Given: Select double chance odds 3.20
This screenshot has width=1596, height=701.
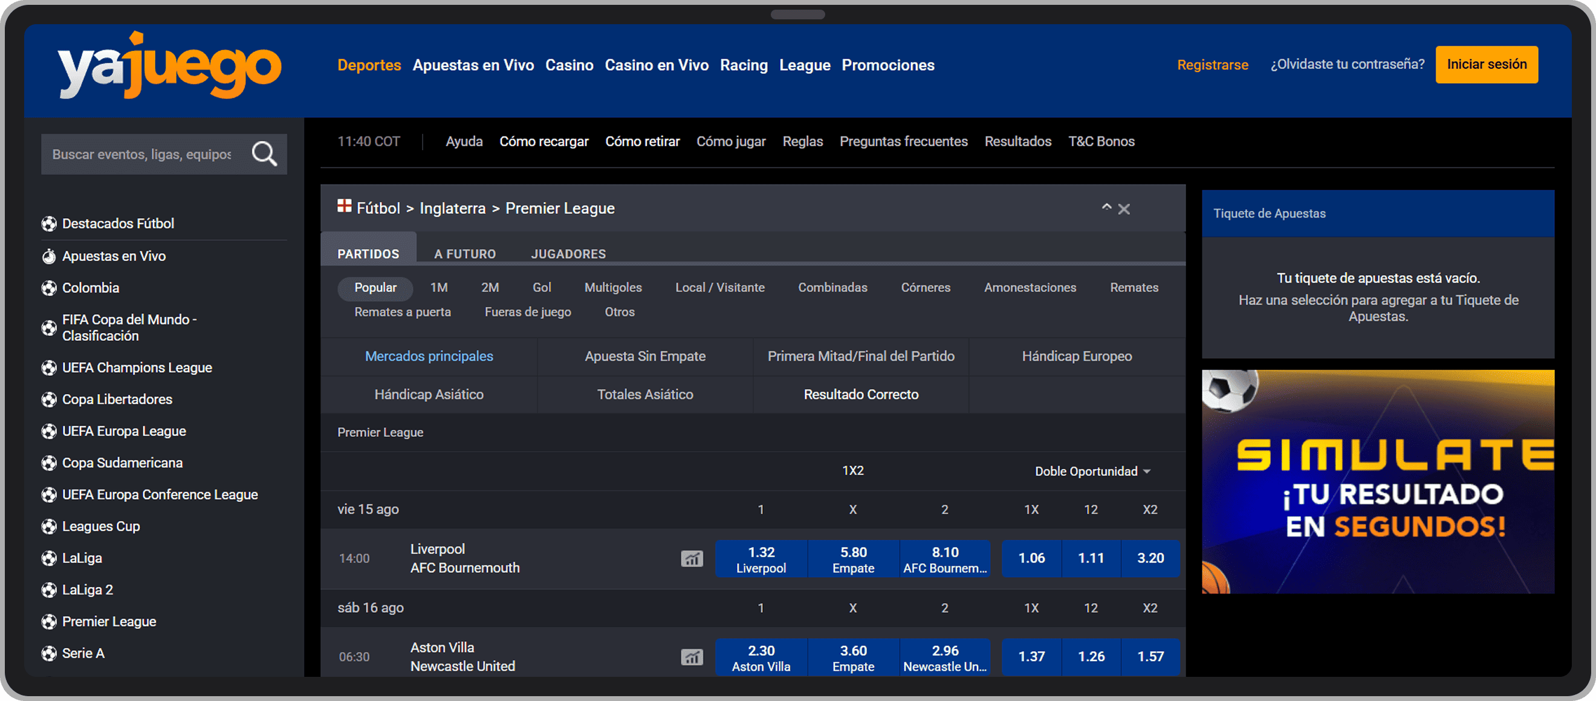Looking at the screenshot, I should click(1150, 558).
